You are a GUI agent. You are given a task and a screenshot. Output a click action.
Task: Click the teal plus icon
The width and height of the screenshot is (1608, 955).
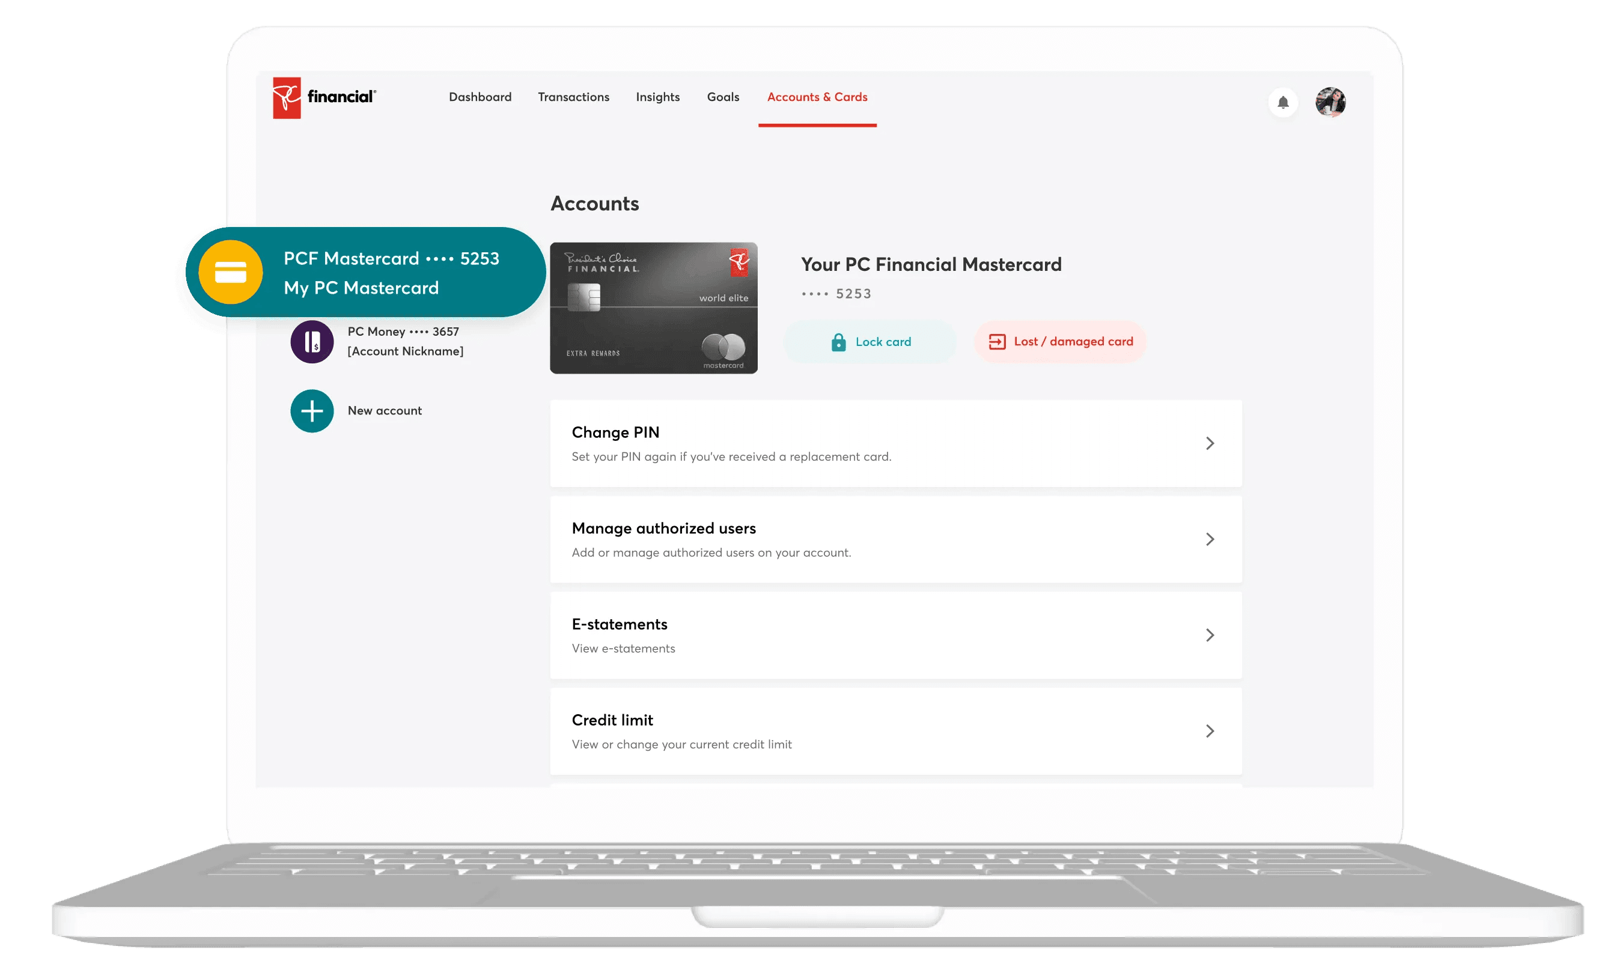(312, 411)
